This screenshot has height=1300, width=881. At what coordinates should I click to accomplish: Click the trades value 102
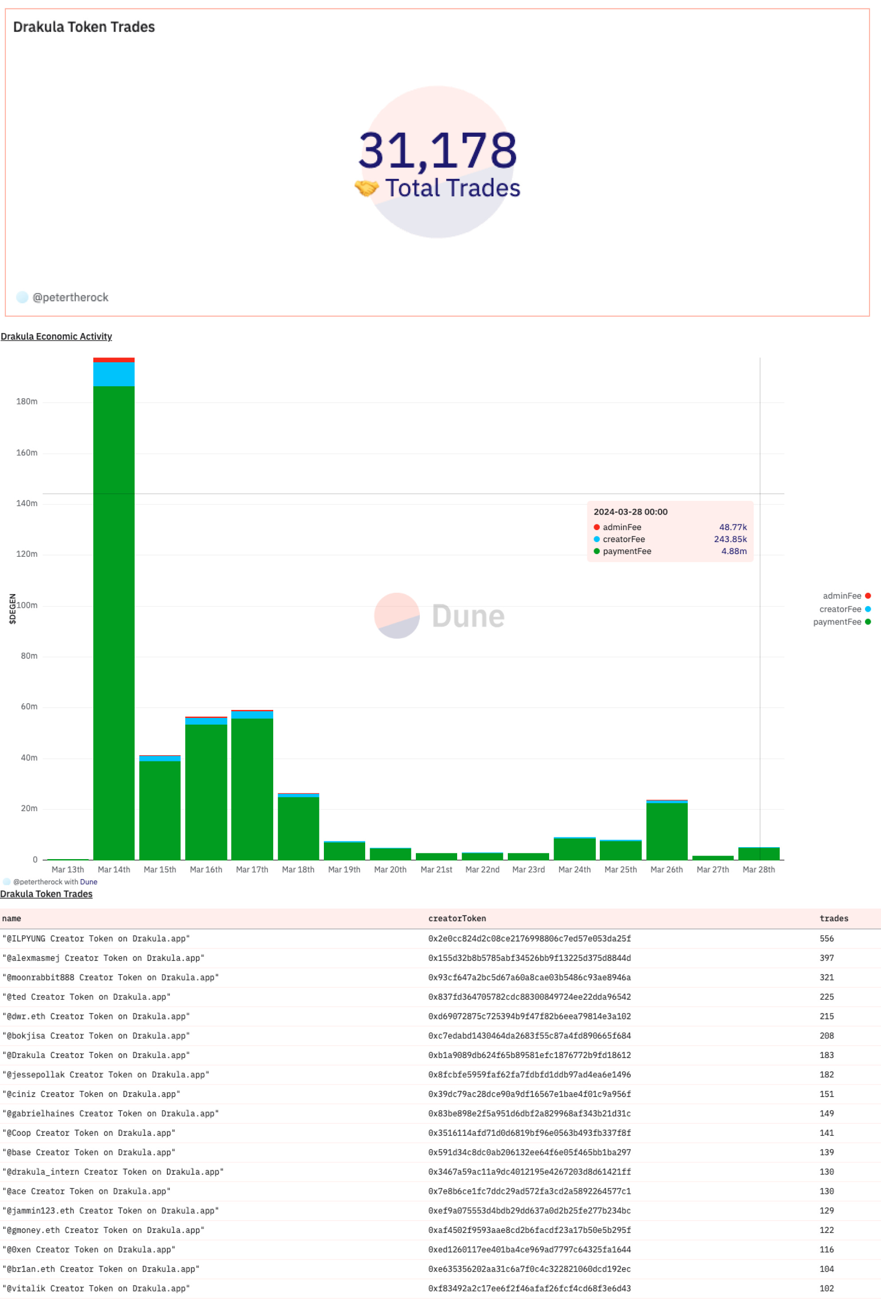pyautogui.click(x=827, y=1288)
